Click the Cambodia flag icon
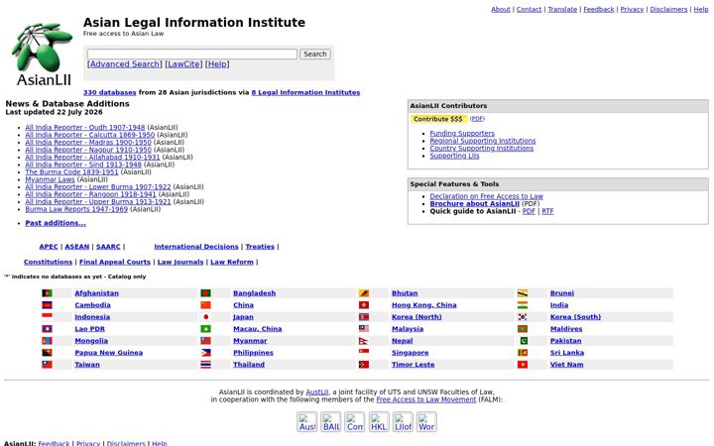Screen dimensions: 714x446 tap(47, 305)
